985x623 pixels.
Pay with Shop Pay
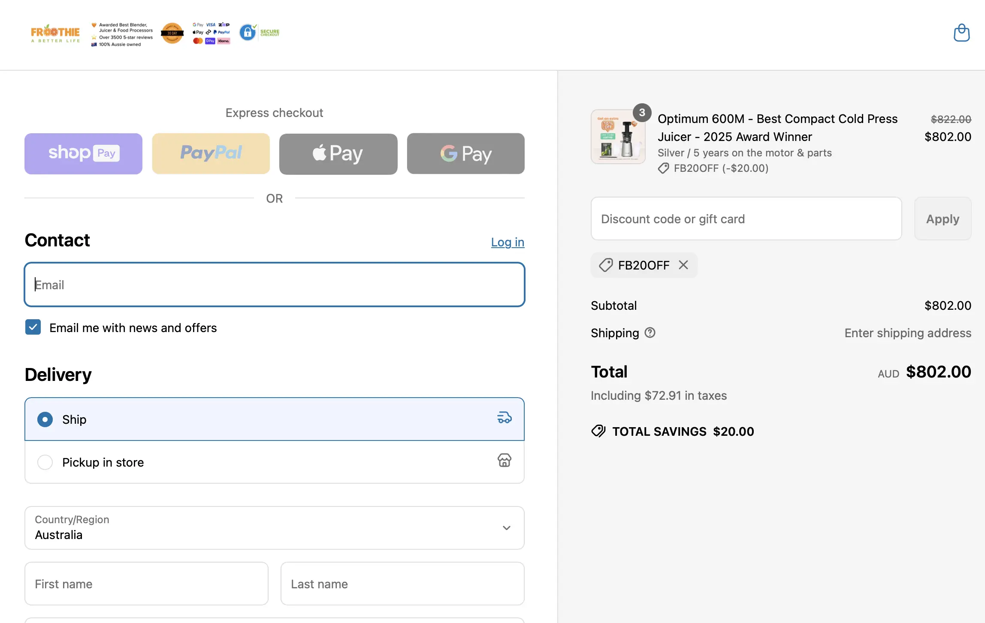(x=83, y=153)
